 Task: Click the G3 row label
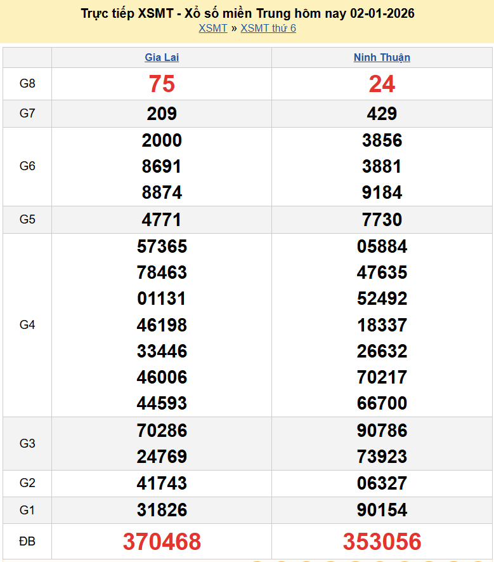(x=27, y=443)
